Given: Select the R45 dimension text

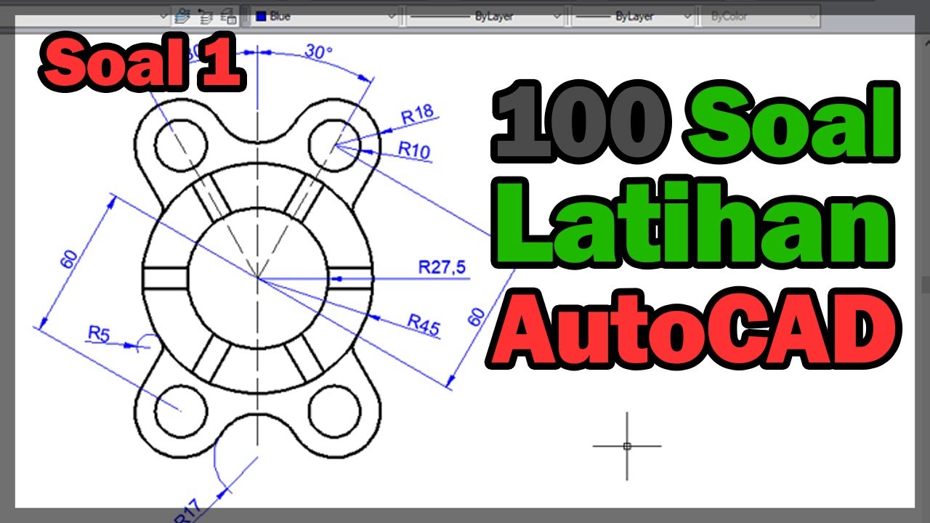Looking at the screenshot, I should click(x=424, y=325).
